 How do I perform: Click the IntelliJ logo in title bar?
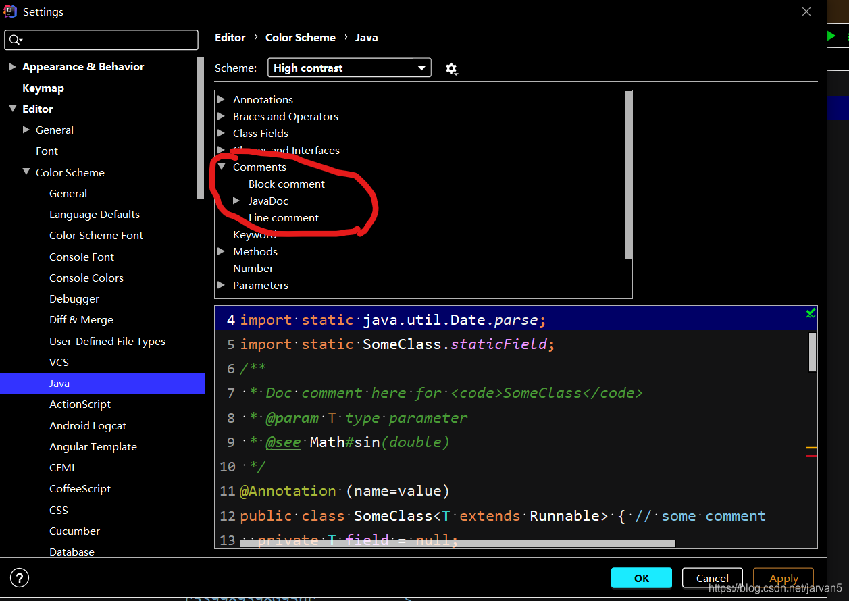click(x=11, y=11)
